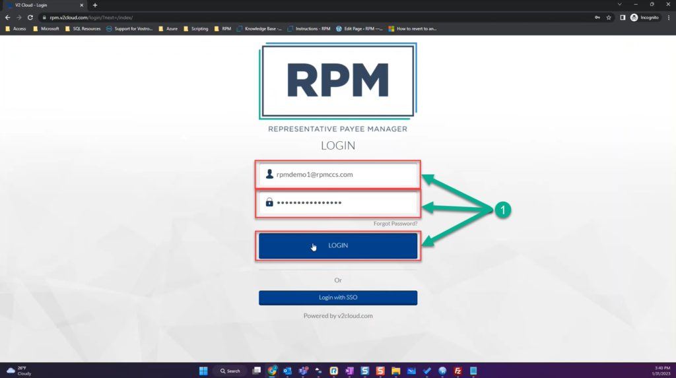Open the Microsoft bookmarks folder

coord(46,29)
